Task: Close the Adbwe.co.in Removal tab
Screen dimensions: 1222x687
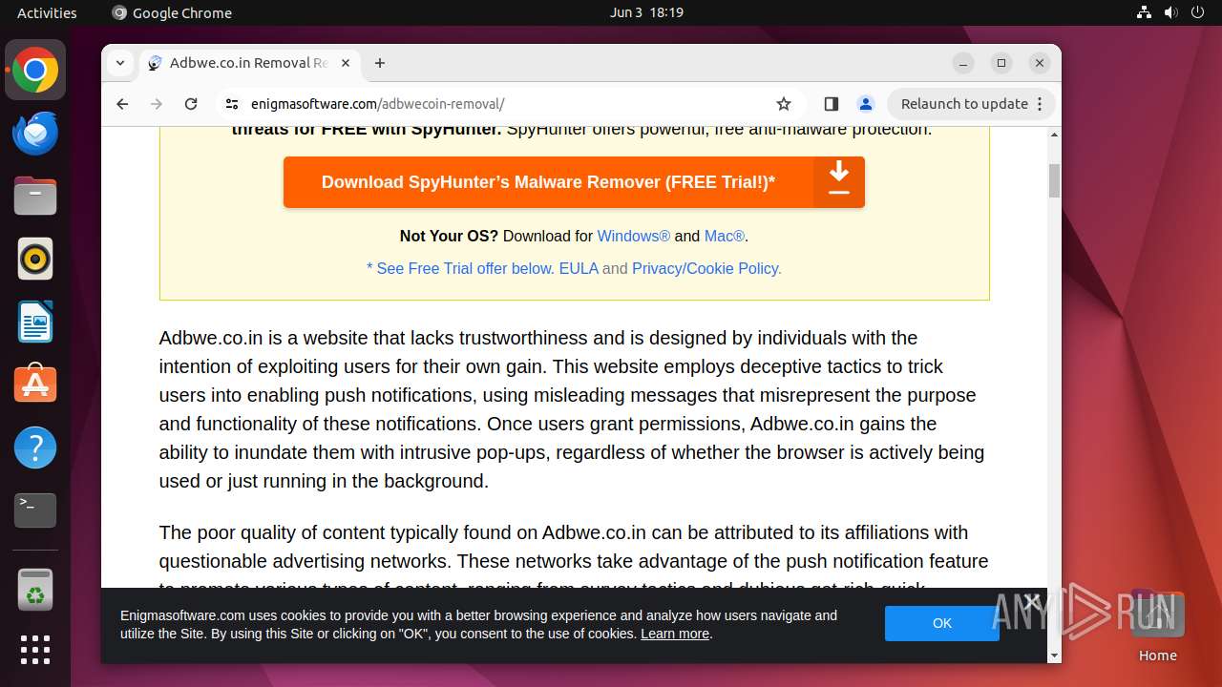Action: pos(346,63)
